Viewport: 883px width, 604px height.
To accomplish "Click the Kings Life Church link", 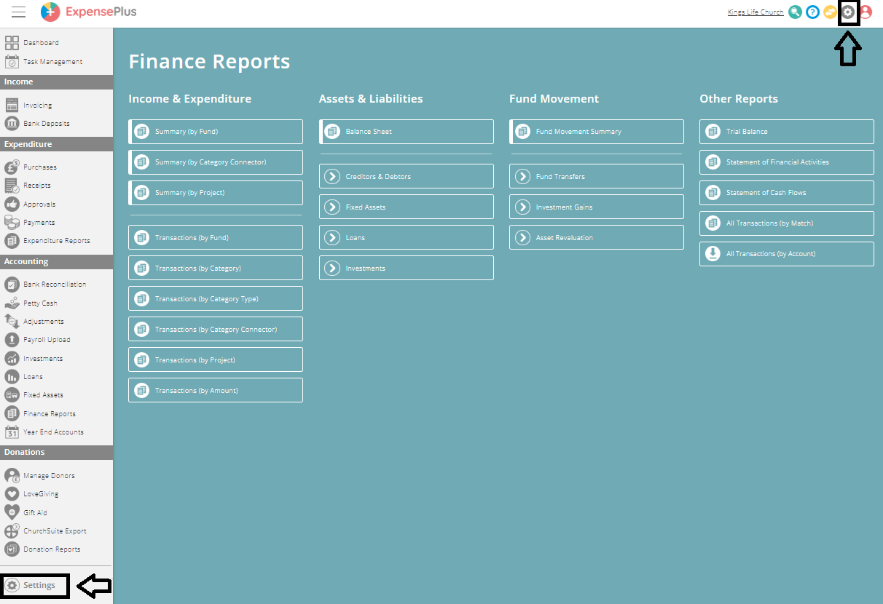I will [755, 11].
